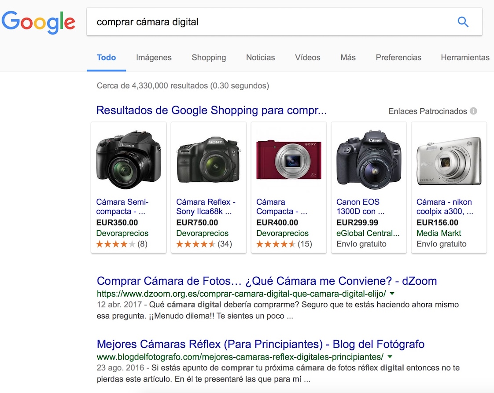Click the 23 ago. 2016 snippet date
Screen dimensions: 494x393
pyautogui.click(x=120, y=368)
